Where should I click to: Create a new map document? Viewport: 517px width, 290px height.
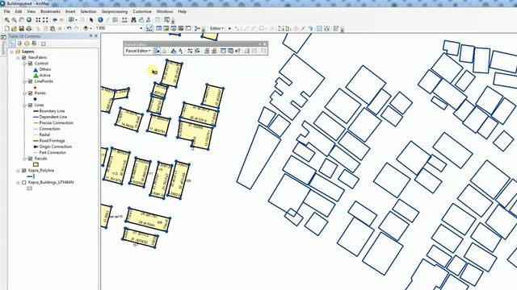[6, 29]
